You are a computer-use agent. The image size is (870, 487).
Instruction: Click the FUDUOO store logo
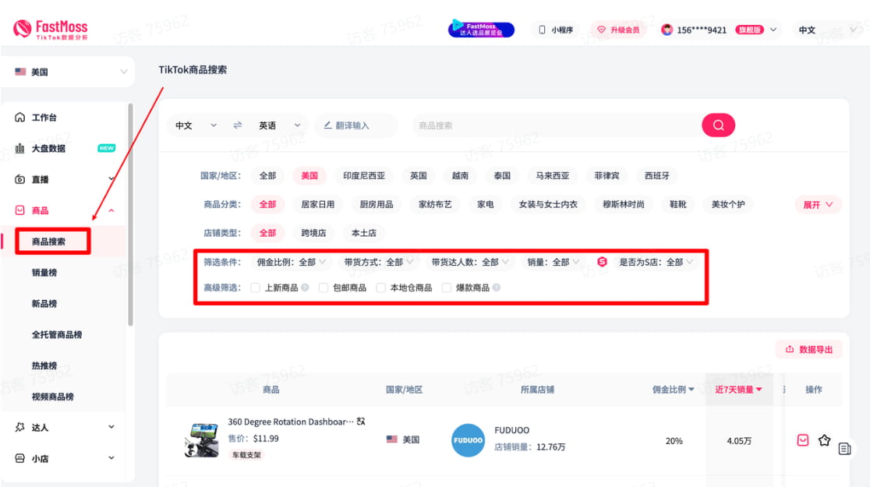468,440
